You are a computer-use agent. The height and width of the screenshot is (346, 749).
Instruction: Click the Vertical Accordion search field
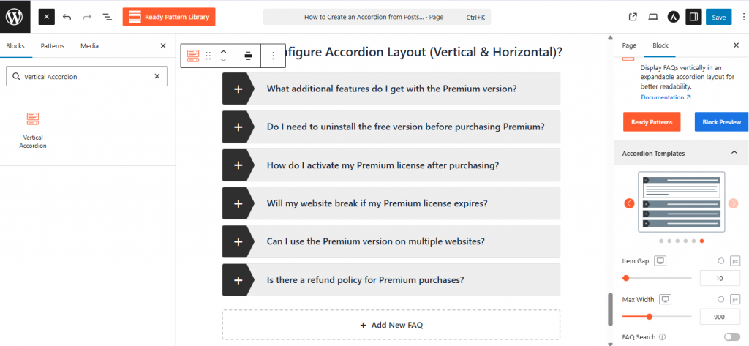pos(86,76)
